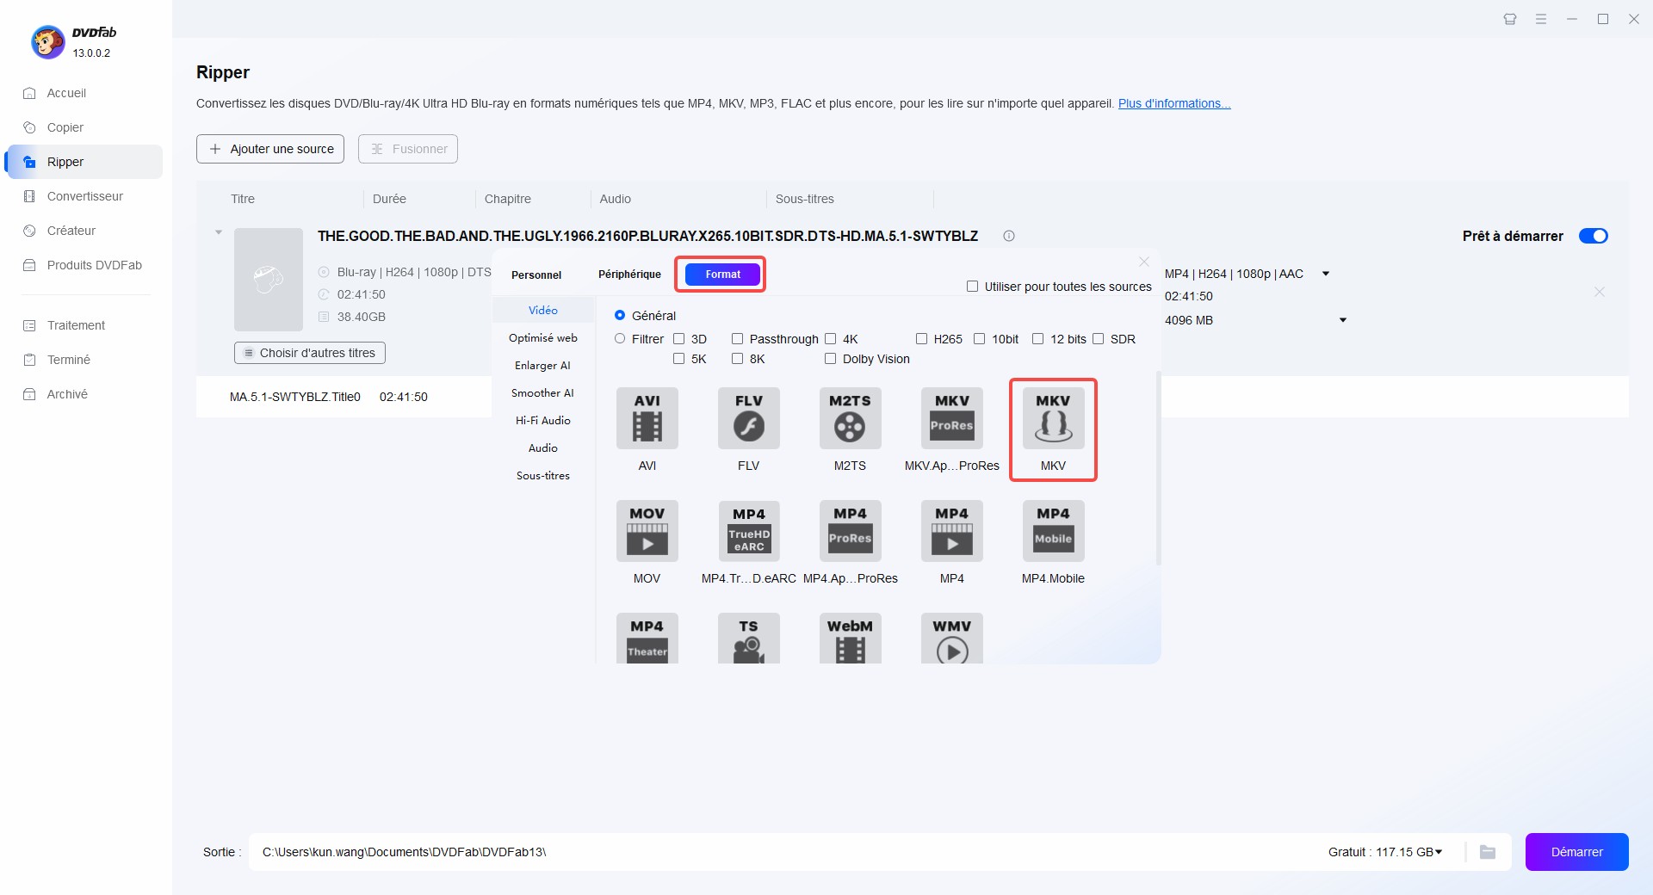Image resolution: width=1653 pixels, height=895 pixels.
Task: Select the Hi-Fi Audio category
Action: coord(543,421)
